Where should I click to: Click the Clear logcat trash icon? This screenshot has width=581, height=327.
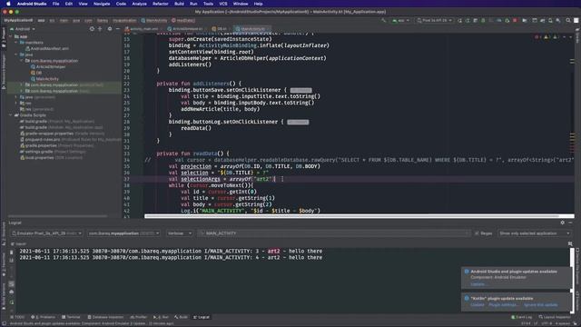pos(12,253)
